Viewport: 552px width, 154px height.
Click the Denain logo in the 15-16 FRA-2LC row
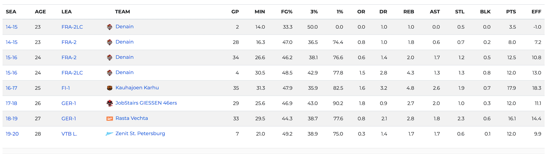click(110, 73)
